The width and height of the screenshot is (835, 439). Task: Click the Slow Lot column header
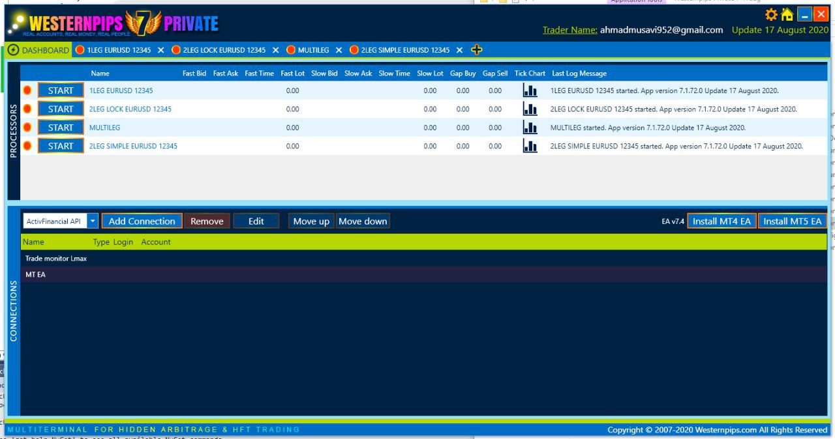click(431, 74)
